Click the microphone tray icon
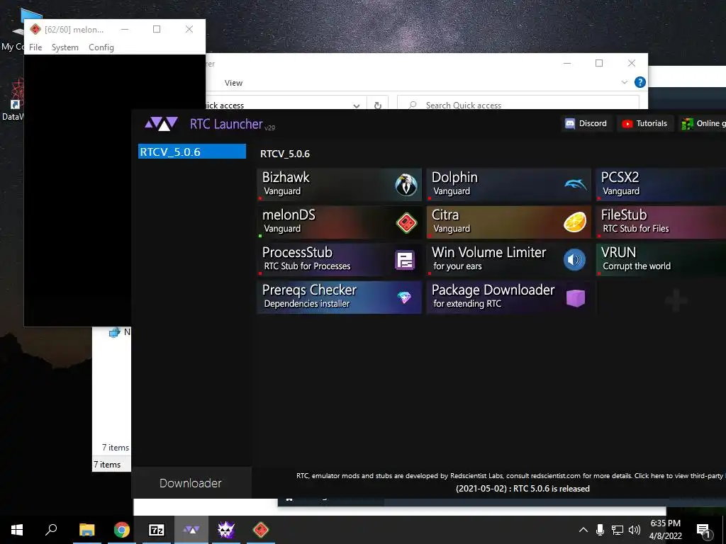Screen dimensions: 726x544 click(x=600, y=530)
